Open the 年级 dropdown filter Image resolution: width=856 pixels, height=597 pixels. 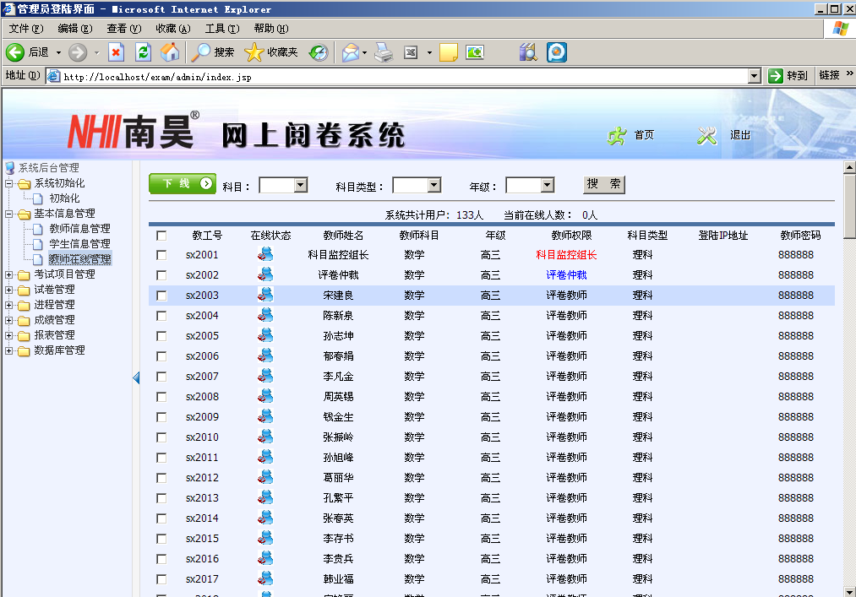(530, 186)
